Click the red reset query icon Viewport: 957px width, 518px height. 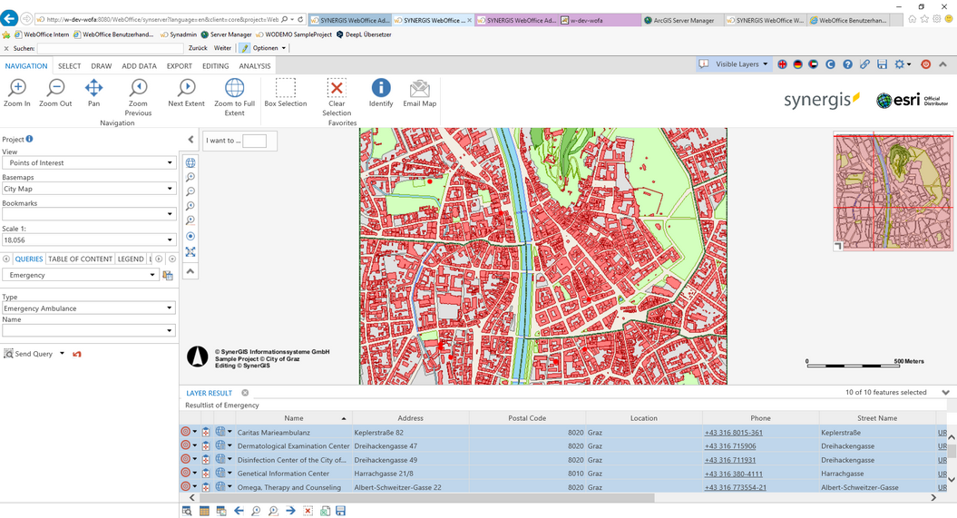[x=77, y=354]
